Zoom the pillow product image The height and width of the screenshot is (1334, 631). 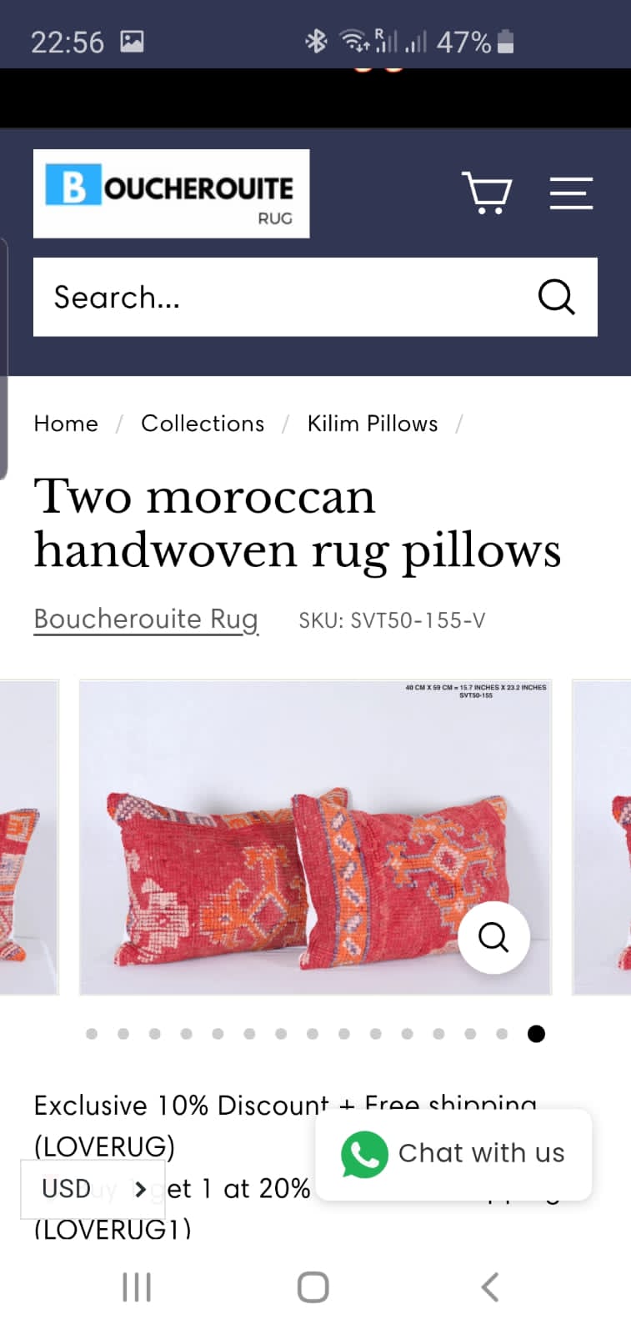[493, 937]
